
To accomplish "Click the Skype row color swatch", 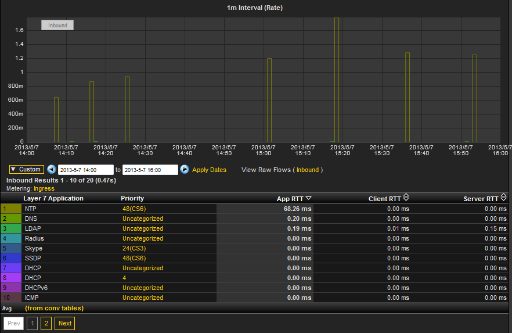I will click(x=11, y=248).
